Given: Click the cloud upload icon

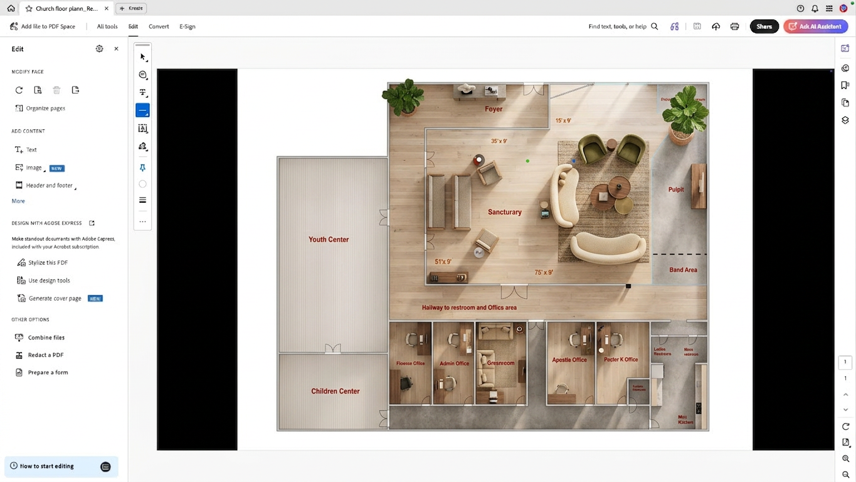Looking at the screenshot, I should pyautogui.click(x=716, y=26).
